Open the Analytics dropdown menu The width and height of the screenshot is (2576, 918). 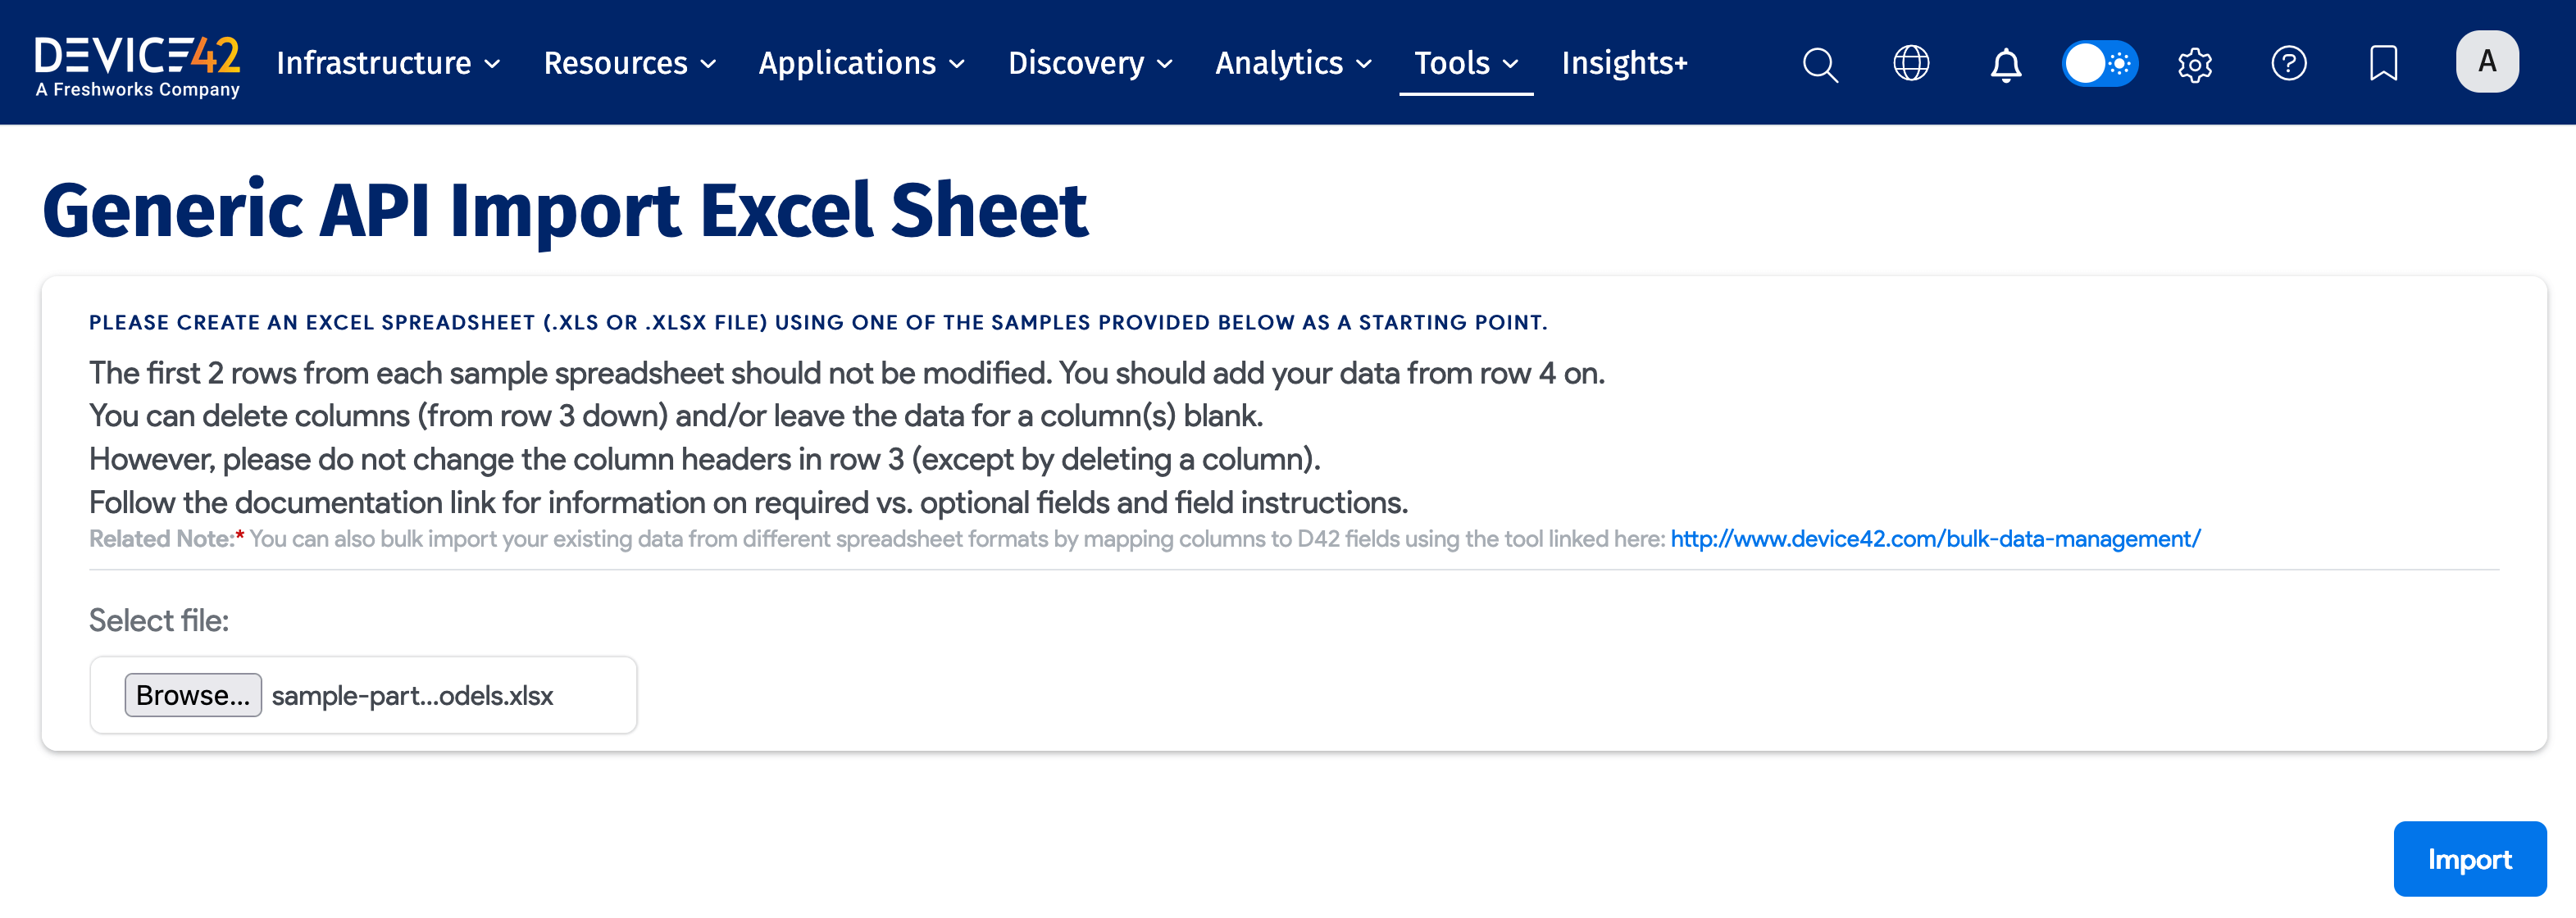[x=1293, y=64]
